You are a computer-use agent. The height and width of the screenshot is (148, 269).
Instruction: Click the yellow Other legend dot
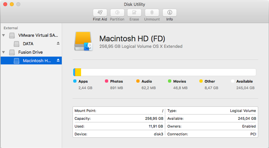coord(201,81)
